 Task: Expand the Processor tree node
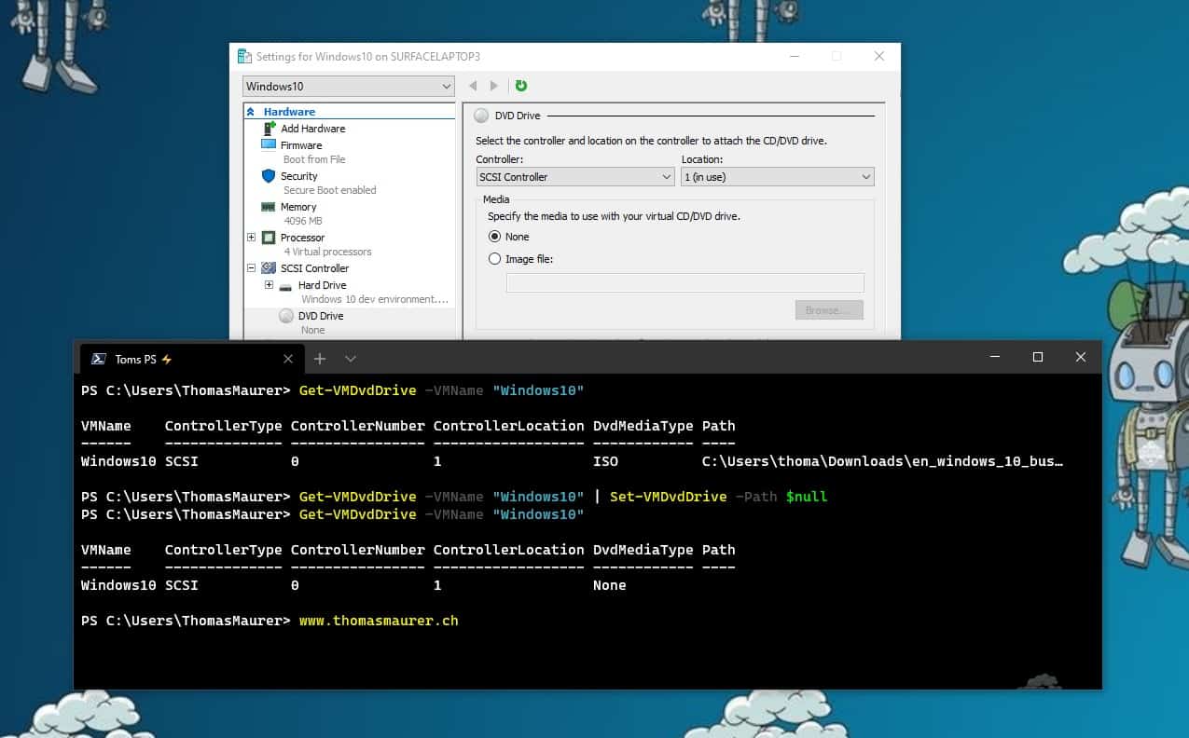click(250, 238)
